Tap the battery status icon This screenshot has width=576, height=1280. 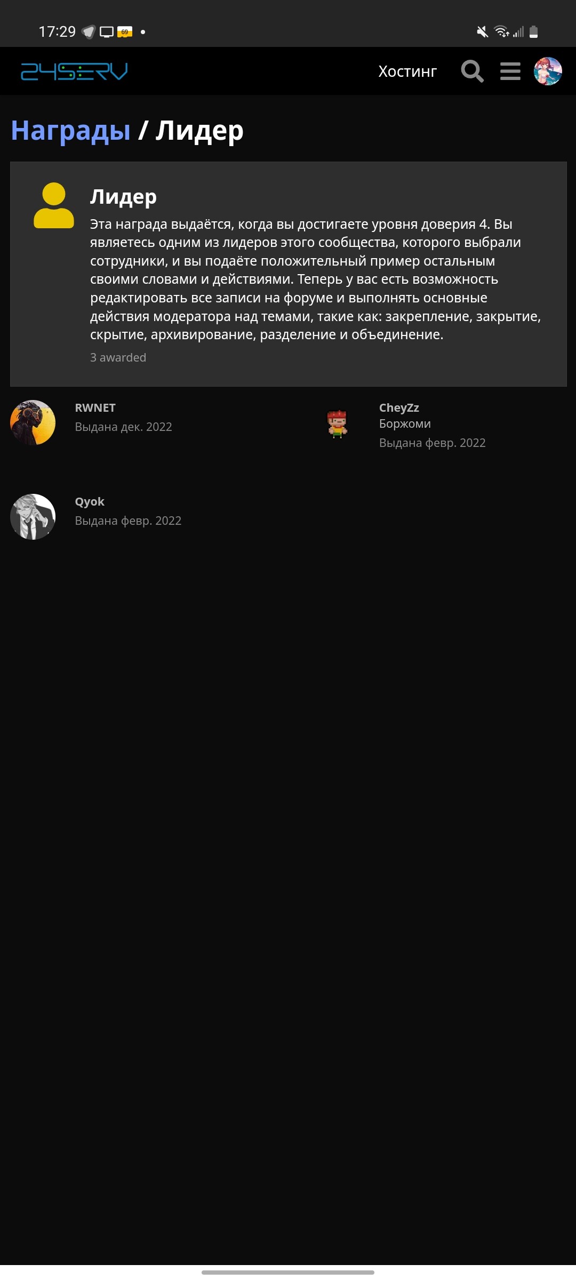coord(533,32)
